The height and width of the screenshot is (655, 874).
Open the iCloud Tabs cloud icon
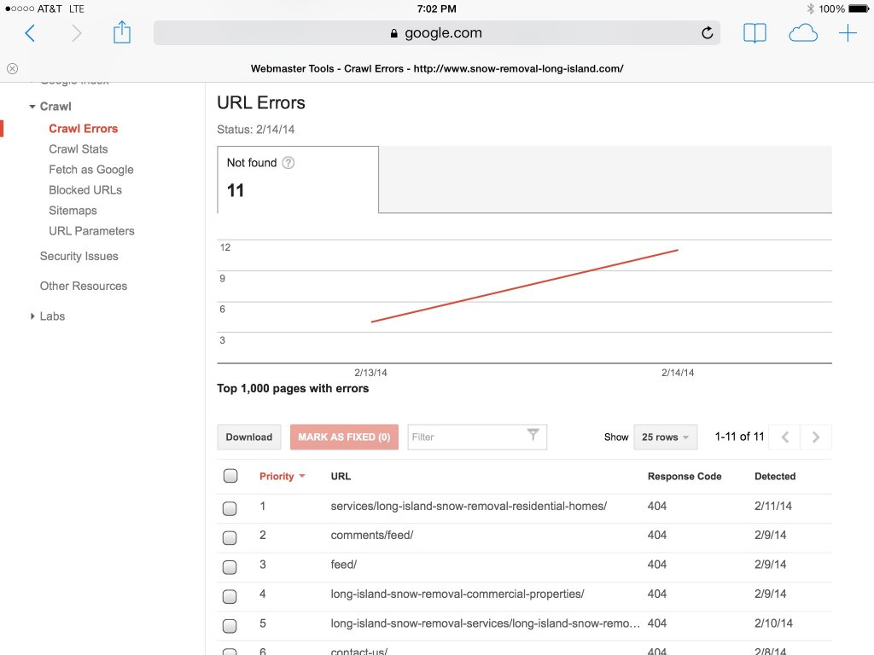(802, 33)
